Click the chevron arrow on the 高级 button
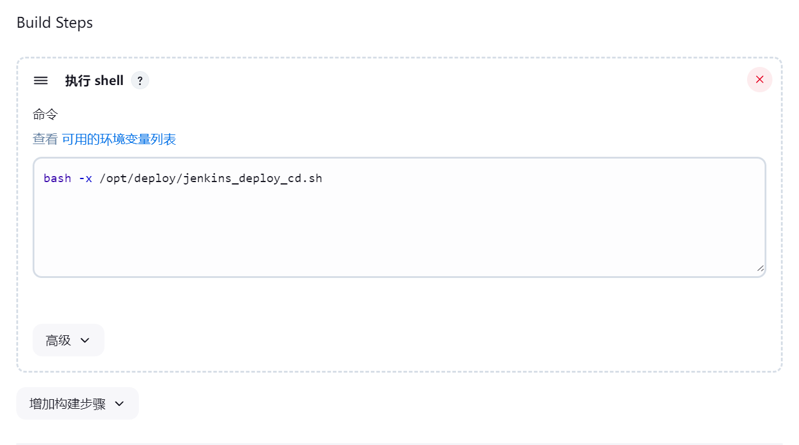This screenshot has width=799, height=445. tap(85, 340)
